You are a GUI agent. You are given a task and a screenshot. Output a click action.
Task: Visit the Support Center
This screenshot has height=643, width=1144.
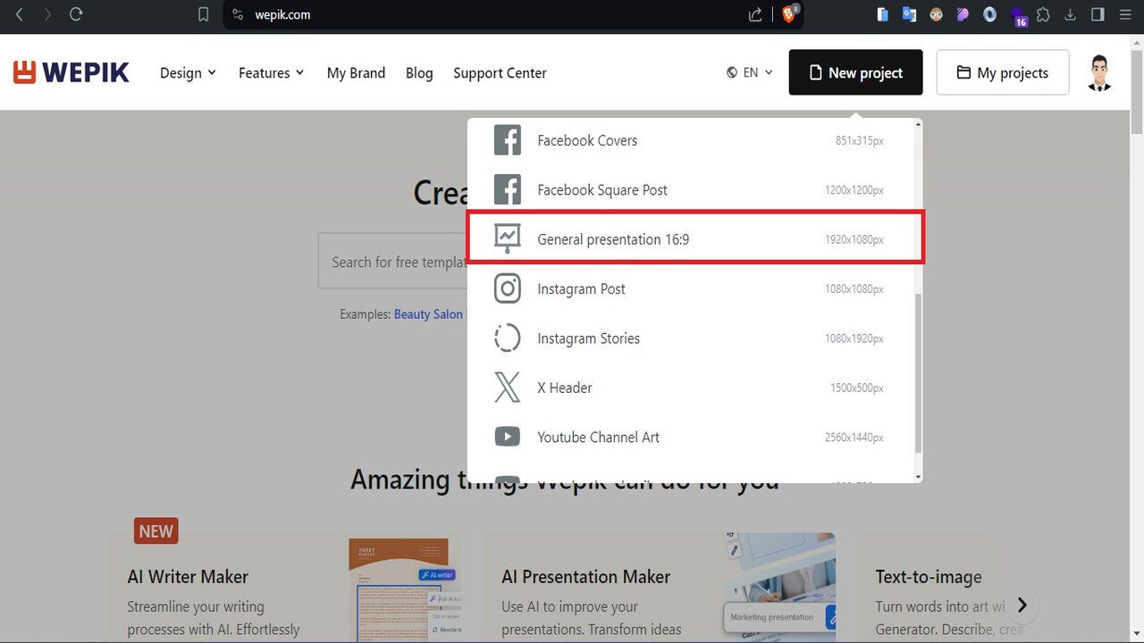[500, 72]
